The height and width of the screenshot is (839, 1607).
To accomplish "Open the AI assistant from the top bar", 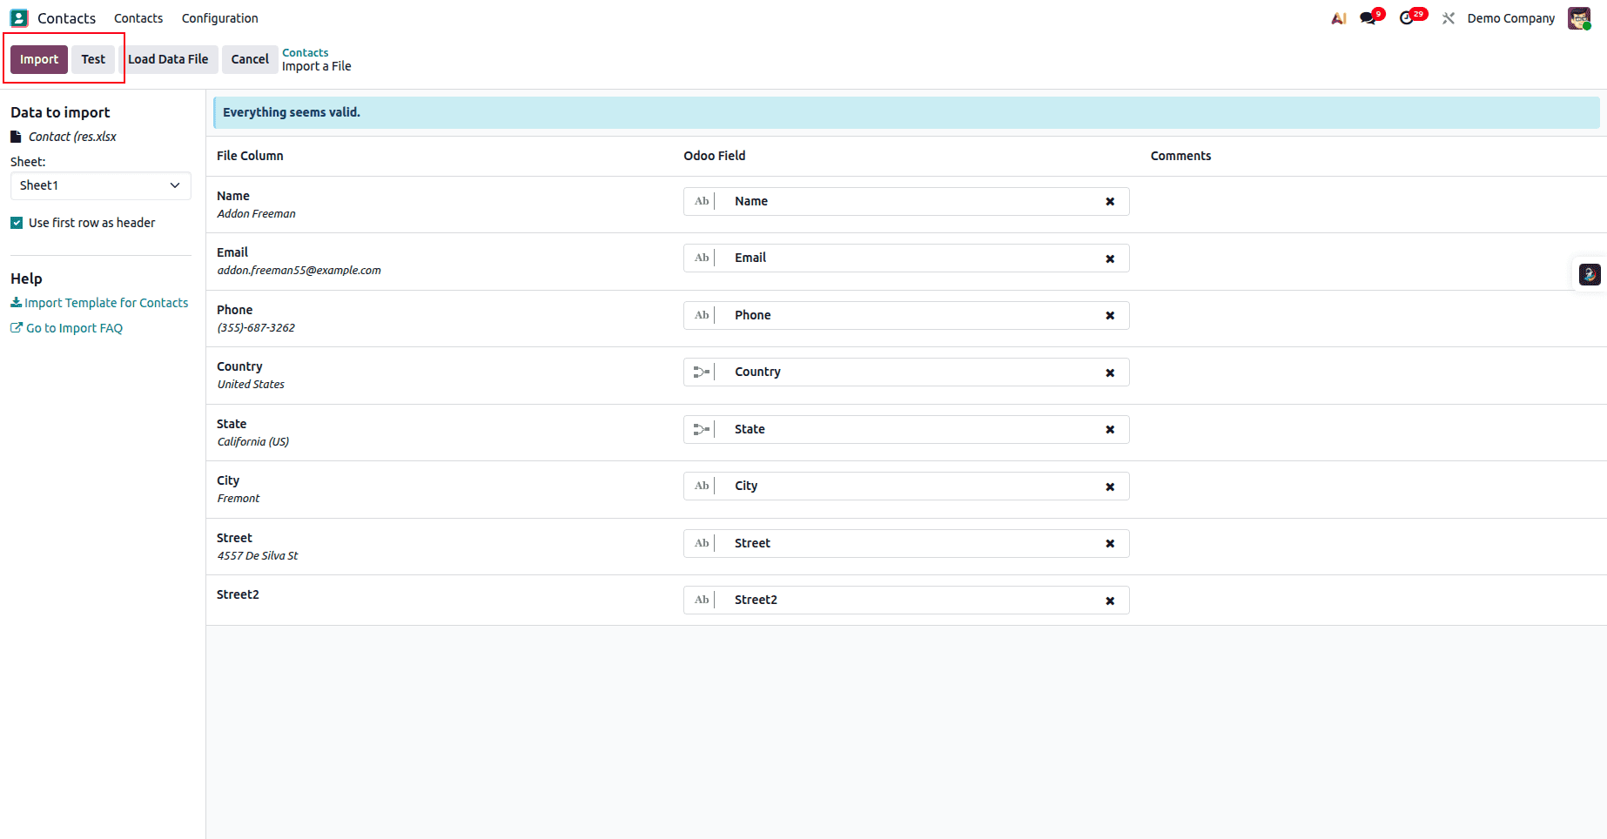I will pyautogui.click(x=1338, y=17).
